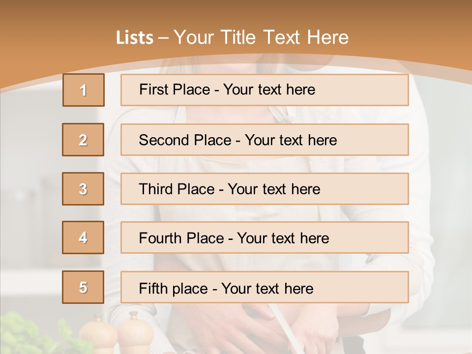The height and width of the screenshot is (354, 472).
Task: Click the number 5 square
Action: pos(83,287)
